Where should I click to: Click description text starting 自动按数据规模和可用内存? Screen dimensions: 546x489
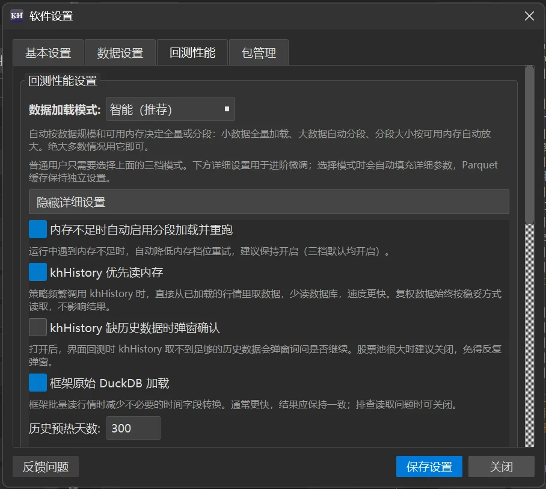click(260, 140)
